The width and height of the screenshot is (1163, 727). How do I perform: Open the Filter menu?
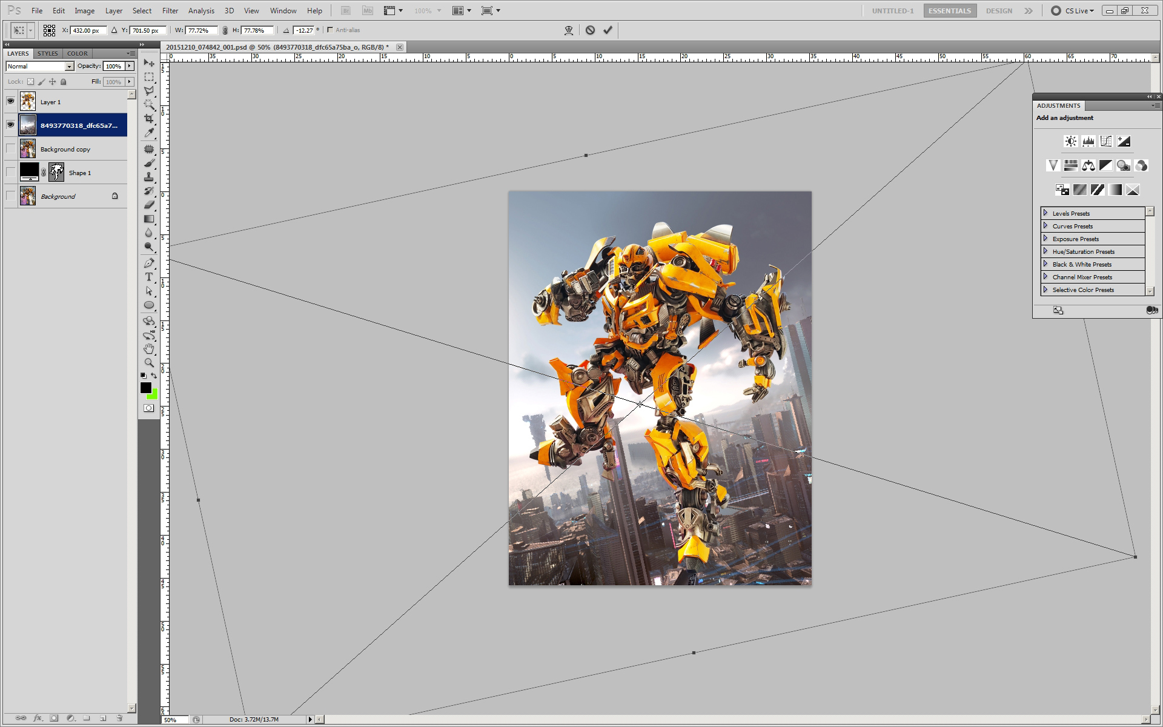[x=170, y=10]
